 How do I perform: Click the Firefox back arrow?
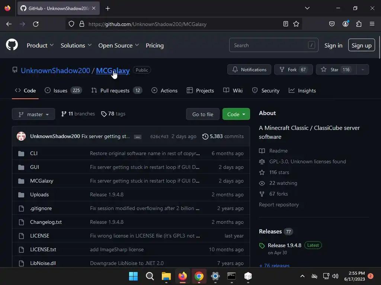coord(9,24)
